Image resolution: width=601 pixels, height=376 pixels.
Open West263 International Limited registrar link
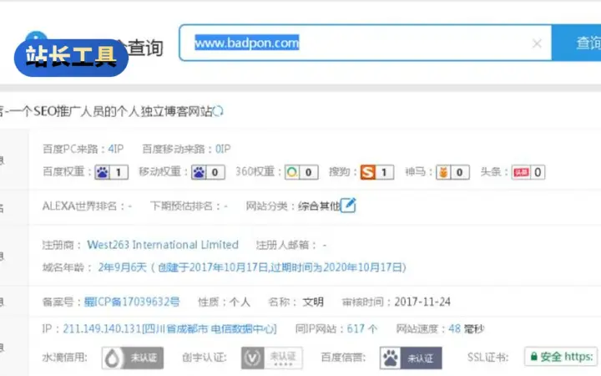163,245
